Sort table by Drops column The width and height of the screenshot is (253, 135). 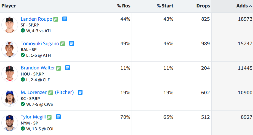[203, 6]
